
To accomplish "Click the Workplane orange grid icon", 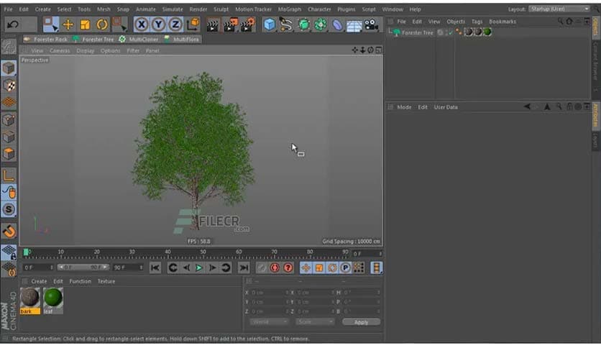I will coord(9,102).
